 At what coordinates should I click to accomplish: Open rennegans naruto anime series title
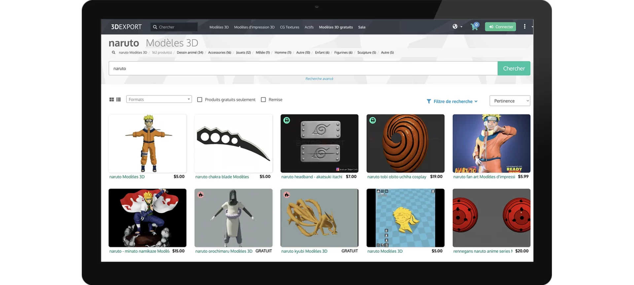[x=483, y=251]
